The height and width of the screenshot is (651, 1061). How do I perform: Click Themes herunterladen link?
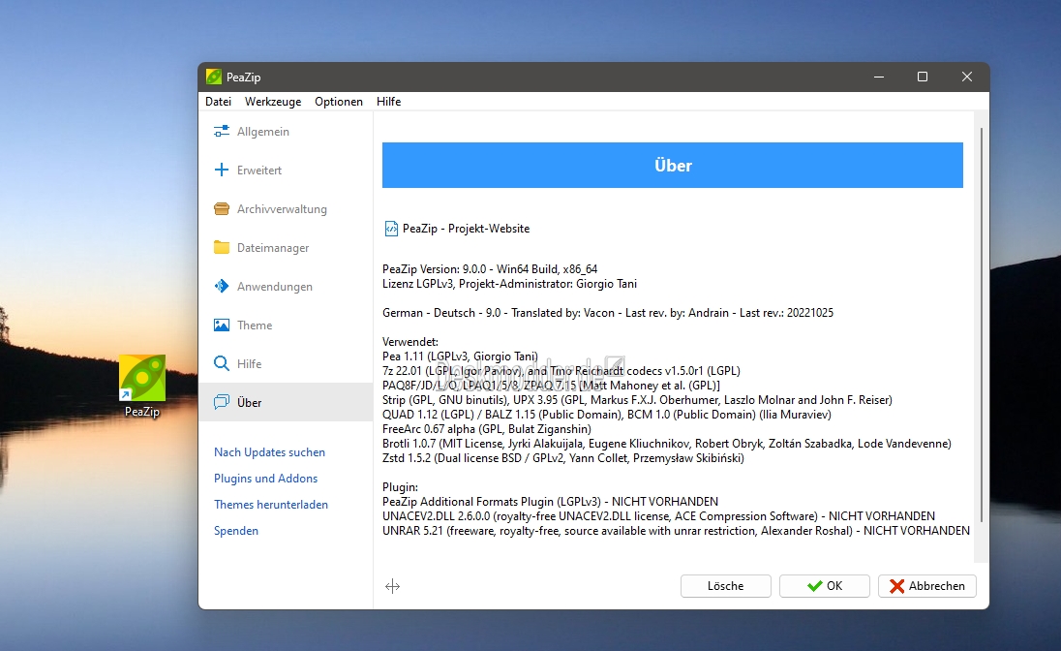[271, 505]
